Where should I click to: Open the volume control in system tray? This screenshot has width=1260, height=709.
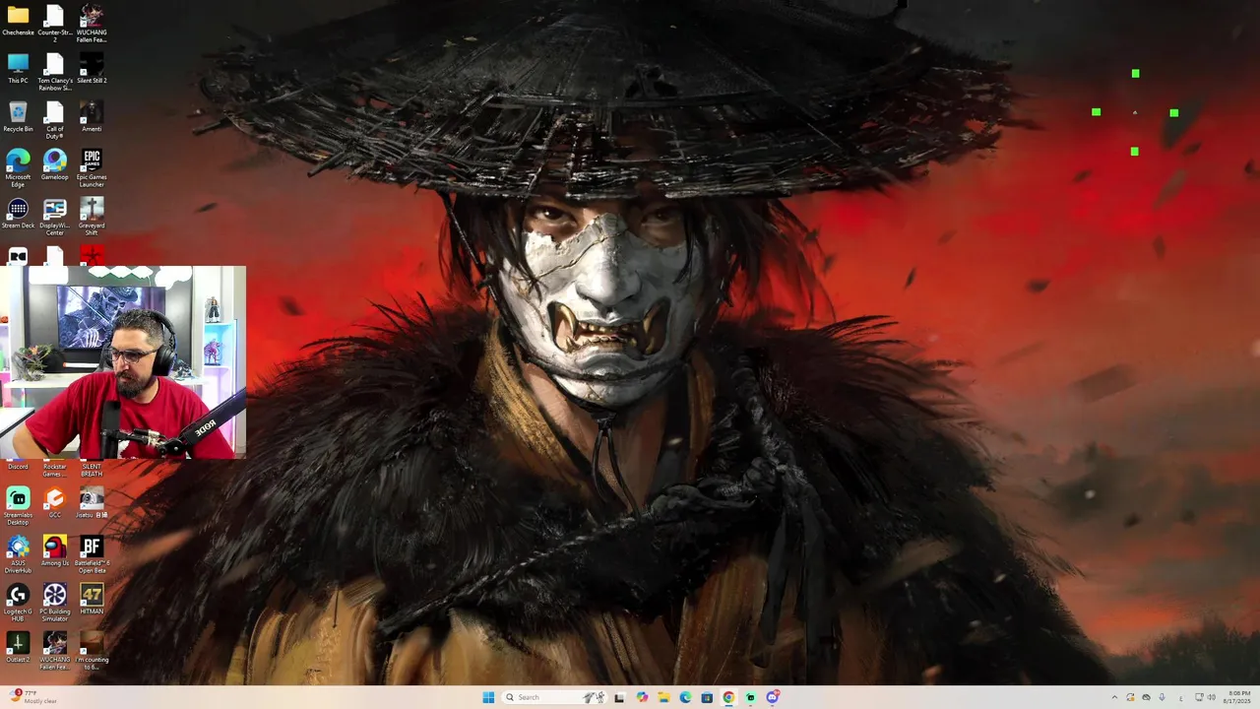1211,697
